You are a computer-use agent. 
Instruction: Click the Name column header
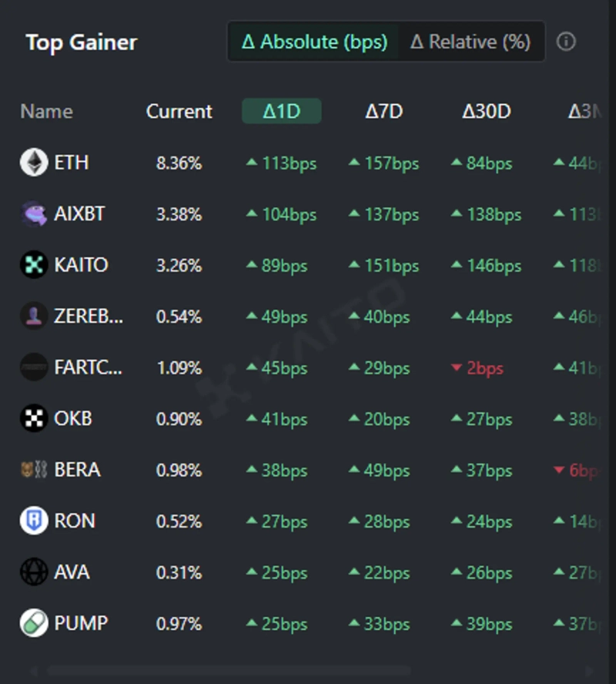[46, 112]
